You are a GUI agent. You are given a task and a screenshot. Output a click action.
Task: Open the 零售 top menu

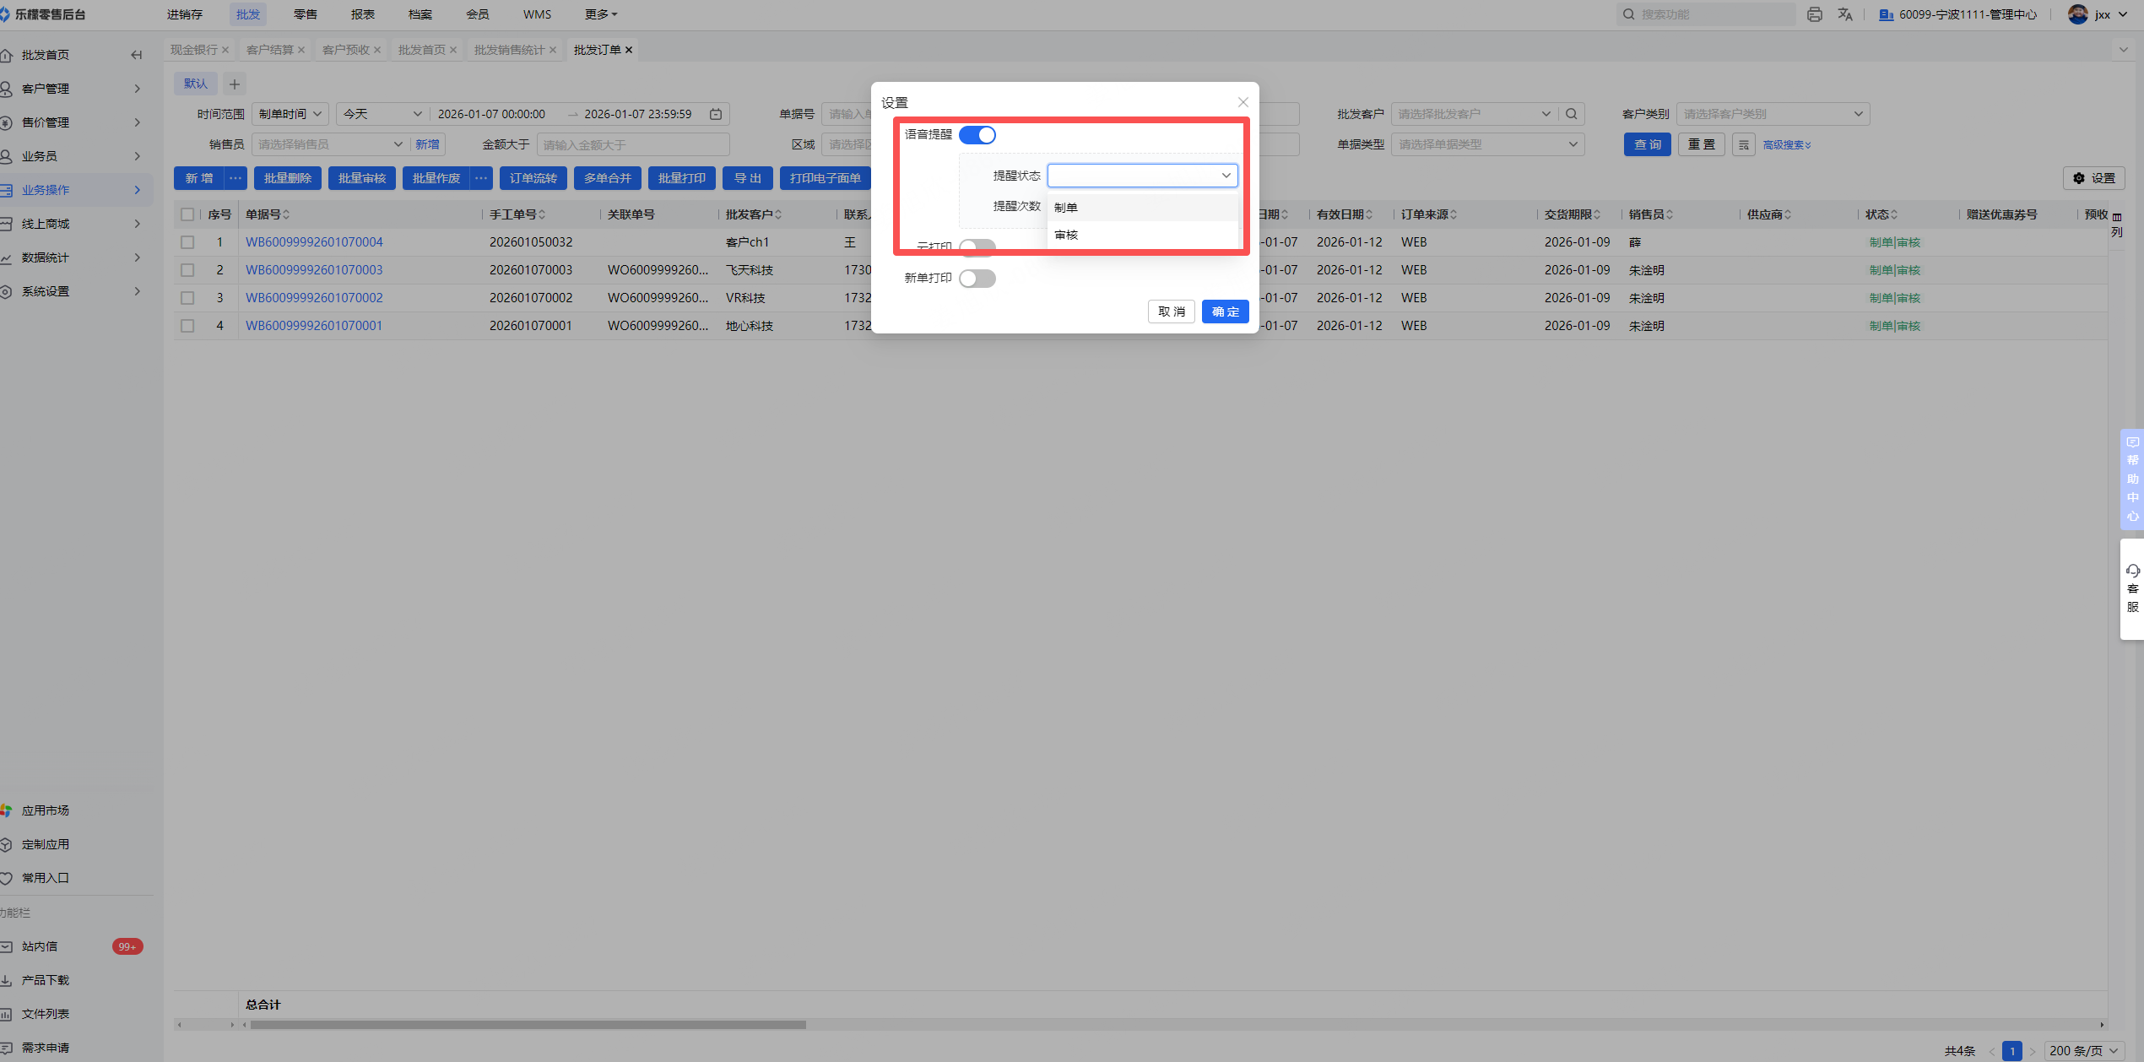(x=305, y=14)
